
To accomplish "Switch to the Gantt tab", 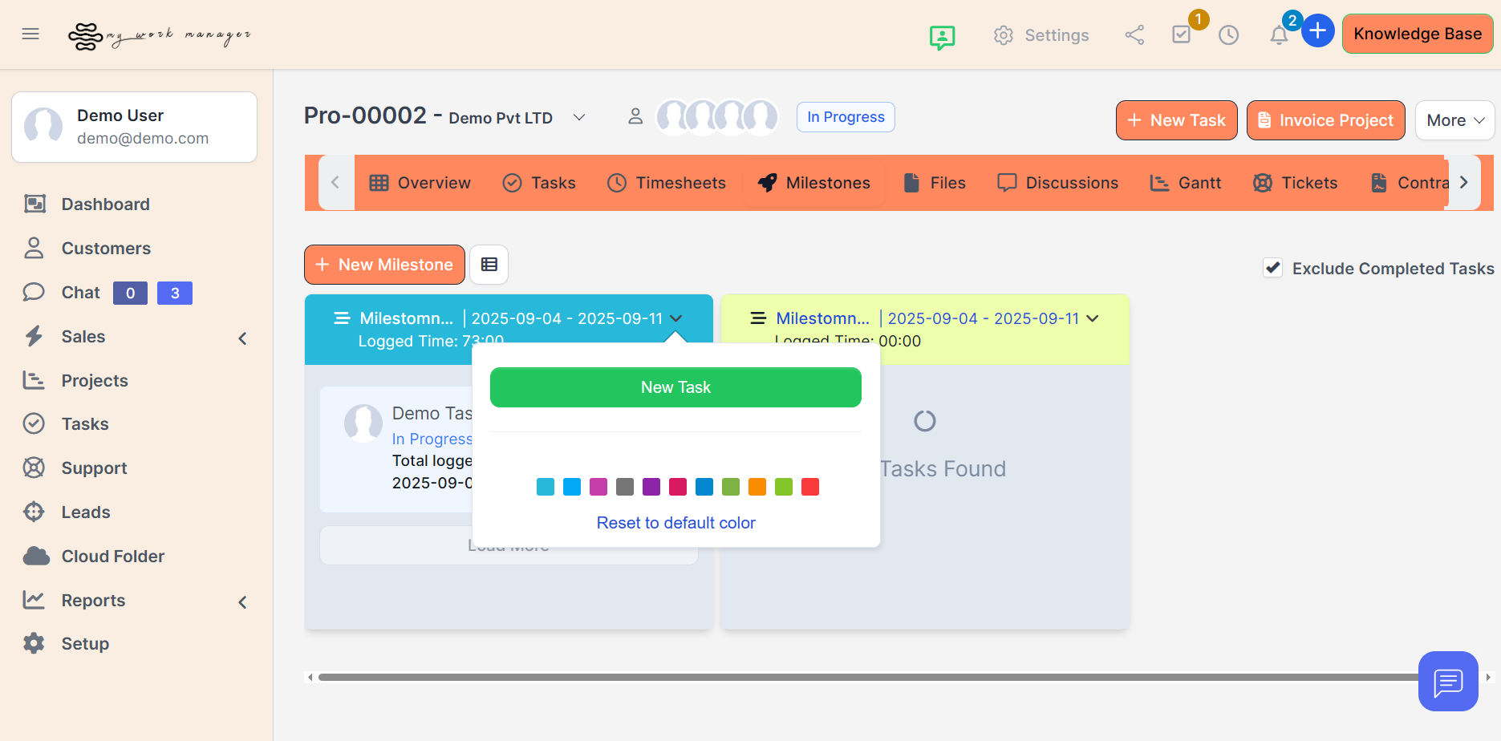I will [1185, 183].
